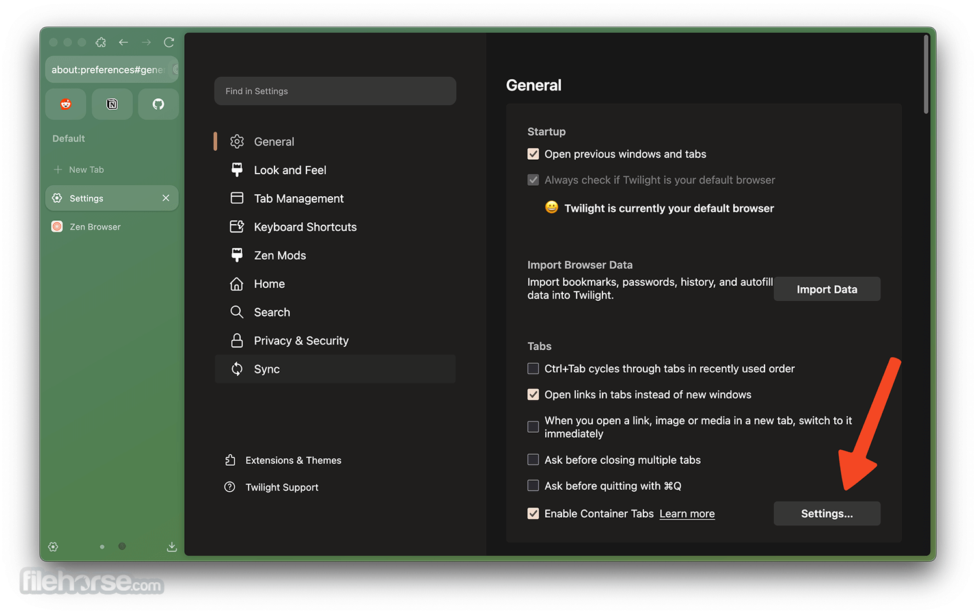Close the Settings tab
The image size is (976, 614).
(x=166, y=198)
